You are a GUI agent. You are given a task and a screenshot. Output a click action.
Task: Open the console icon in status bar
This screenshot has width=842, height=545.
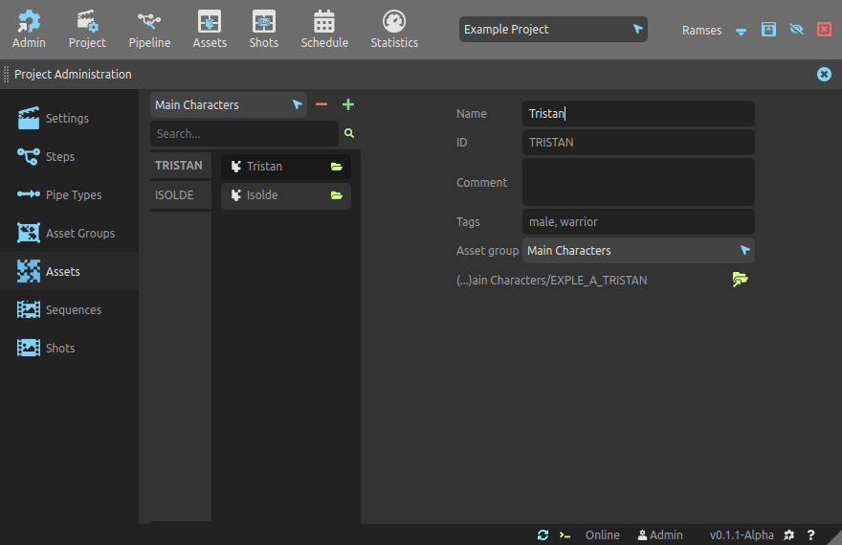(565, 534)
